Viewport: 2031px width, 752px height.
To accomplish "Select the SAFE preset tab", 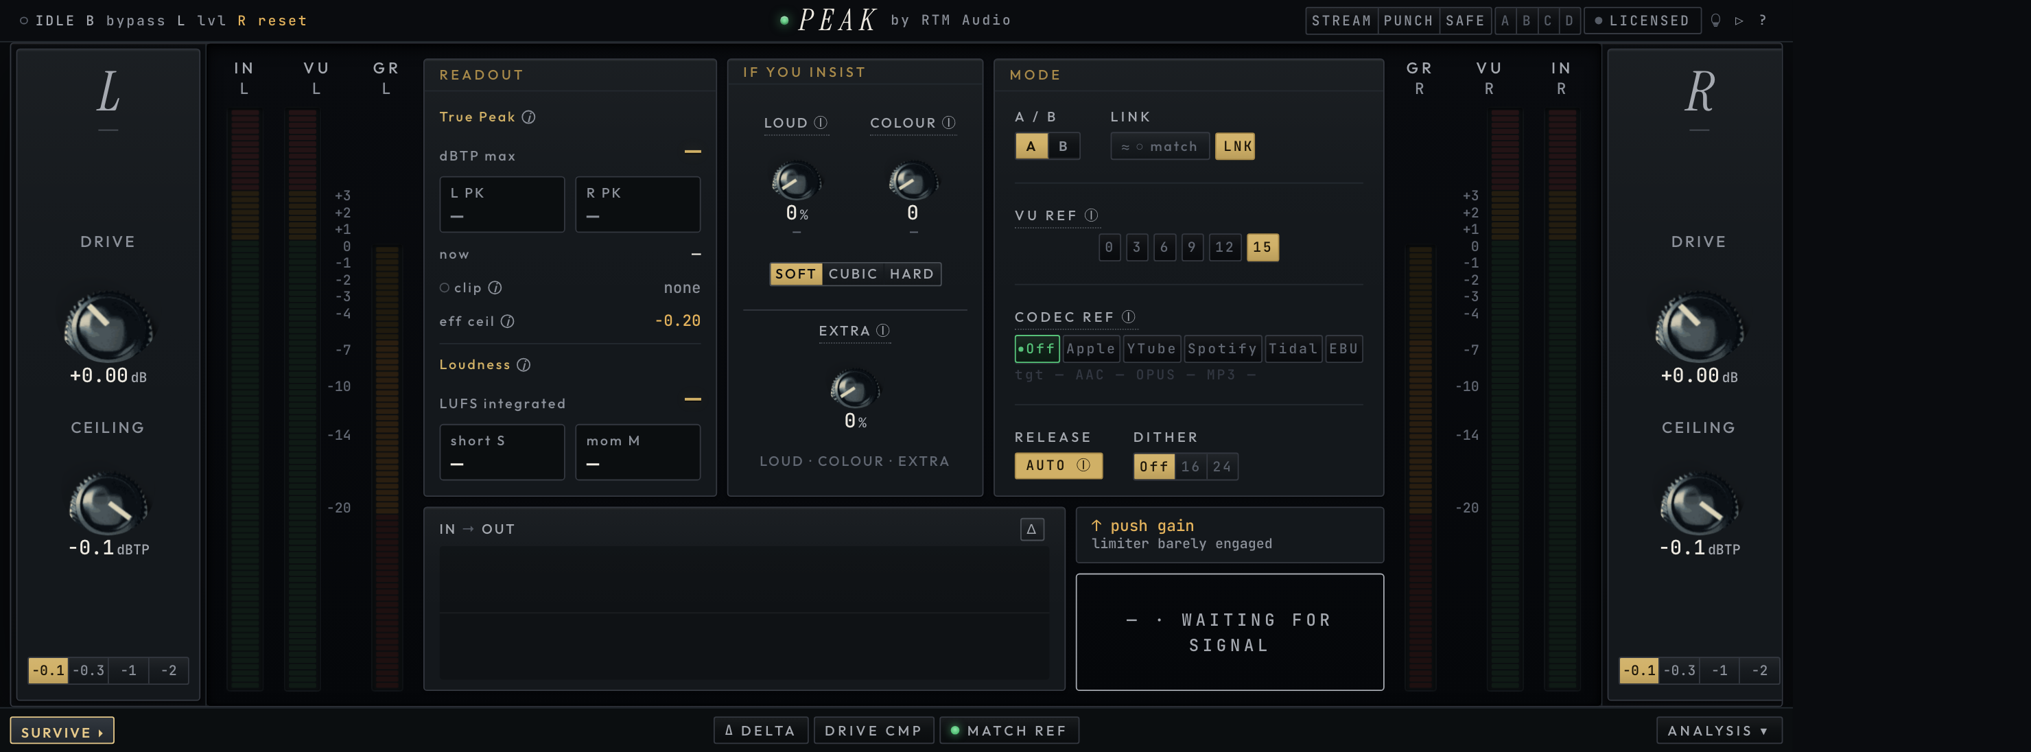I will click(1465, 21).
